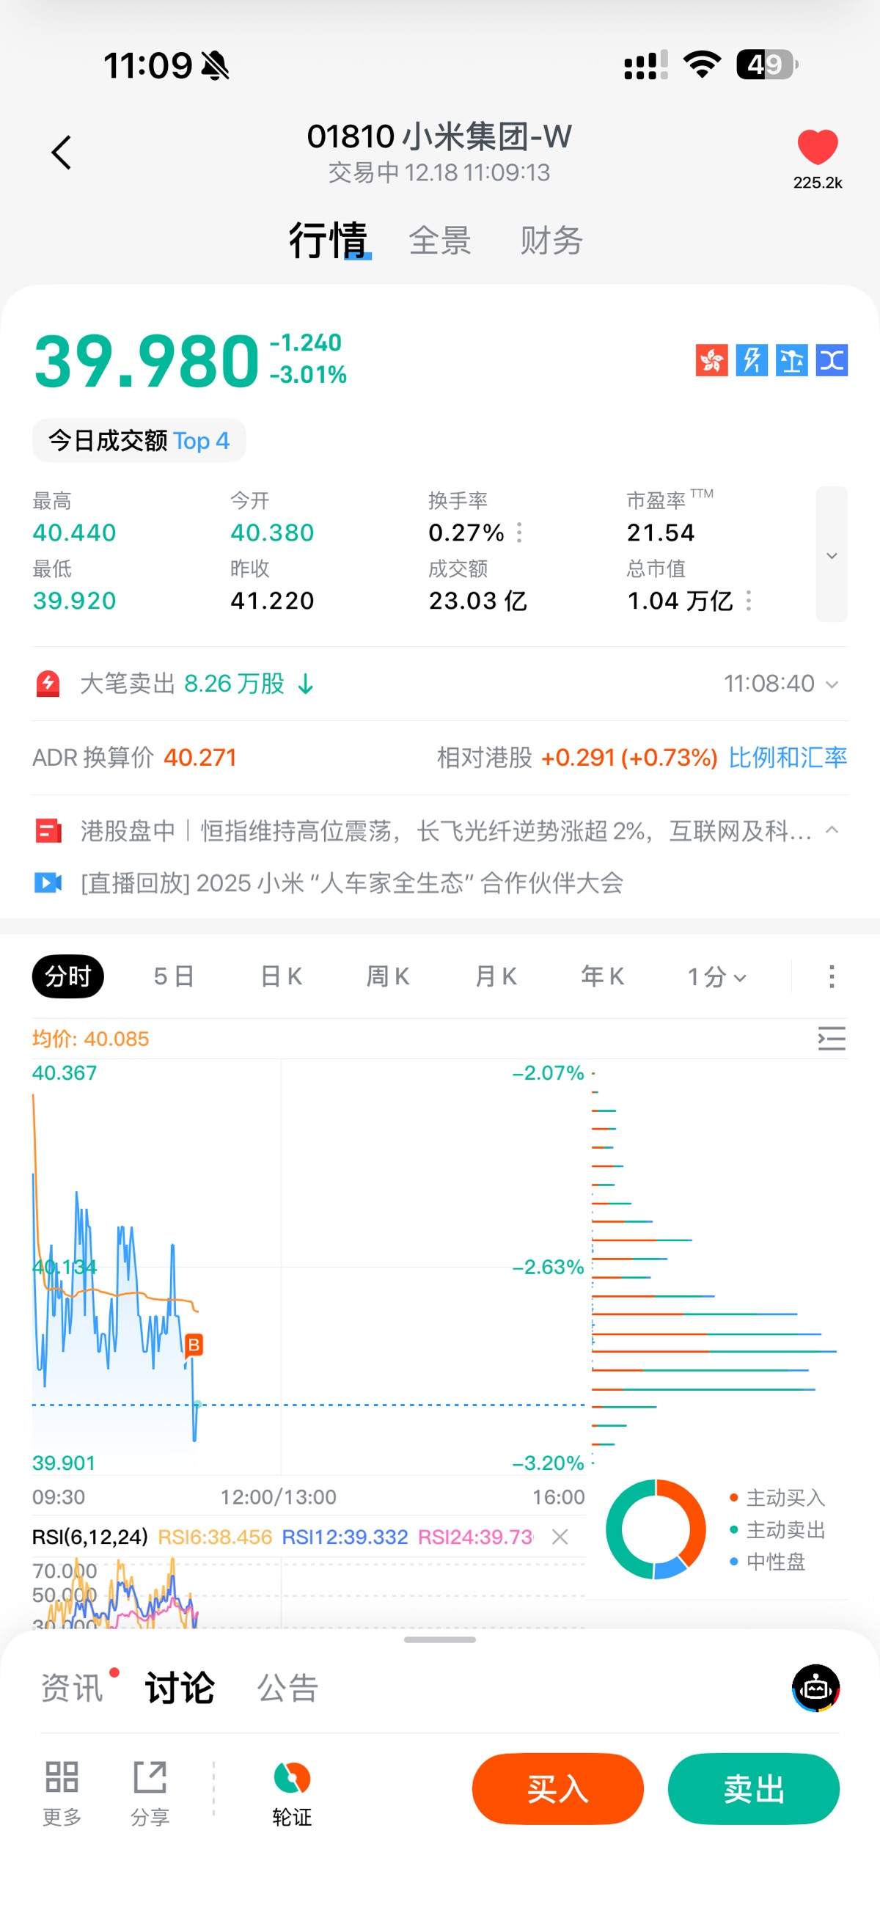Open the 讨论 discussion tab
The image size is (880, 1913).
[x=179, y=1688]
